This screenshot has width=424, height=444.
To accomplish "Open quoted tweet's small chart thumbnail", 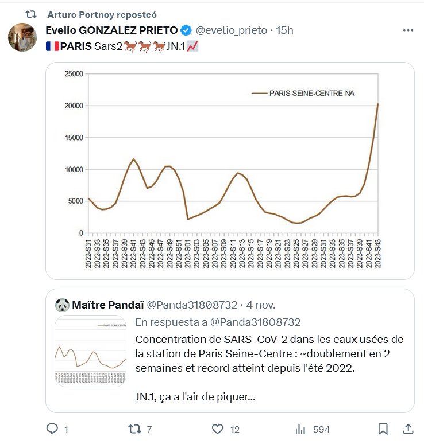I will [x=90, y=350].
